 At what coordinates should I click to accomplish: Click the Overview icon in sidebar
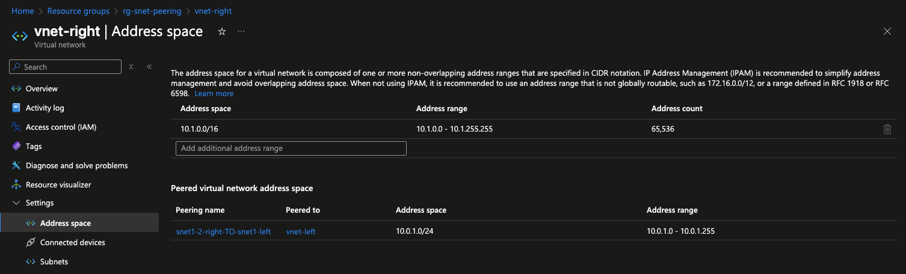pos(16,88)
